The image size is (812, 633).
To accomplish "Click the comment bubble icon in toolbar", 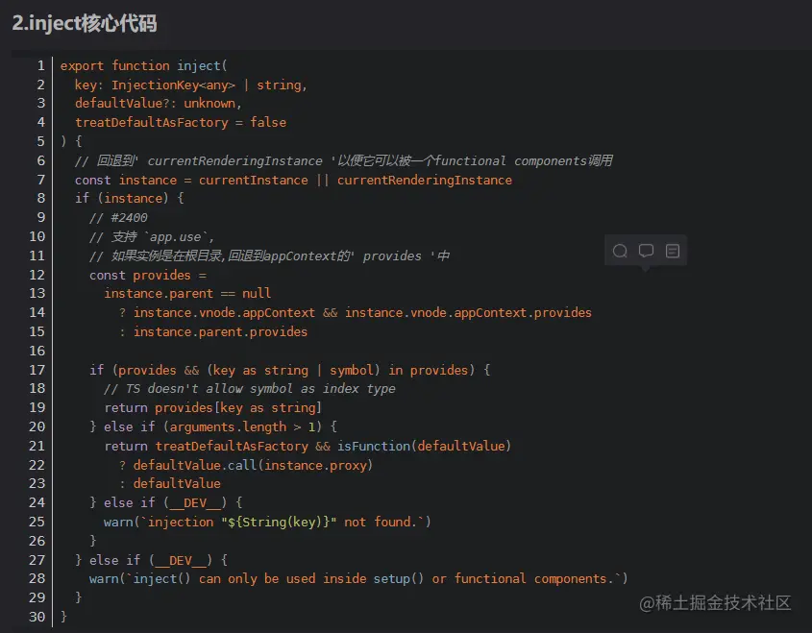I will pos(647,251).
